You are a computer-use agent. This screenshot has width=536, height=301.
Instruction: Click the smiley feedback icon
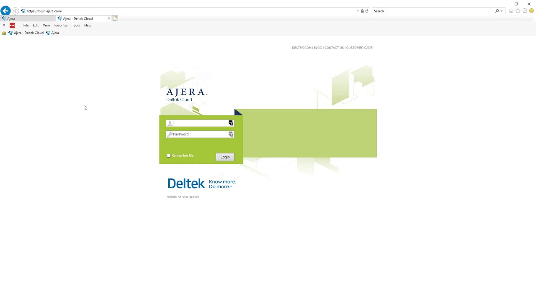click(x=531, y=11)
